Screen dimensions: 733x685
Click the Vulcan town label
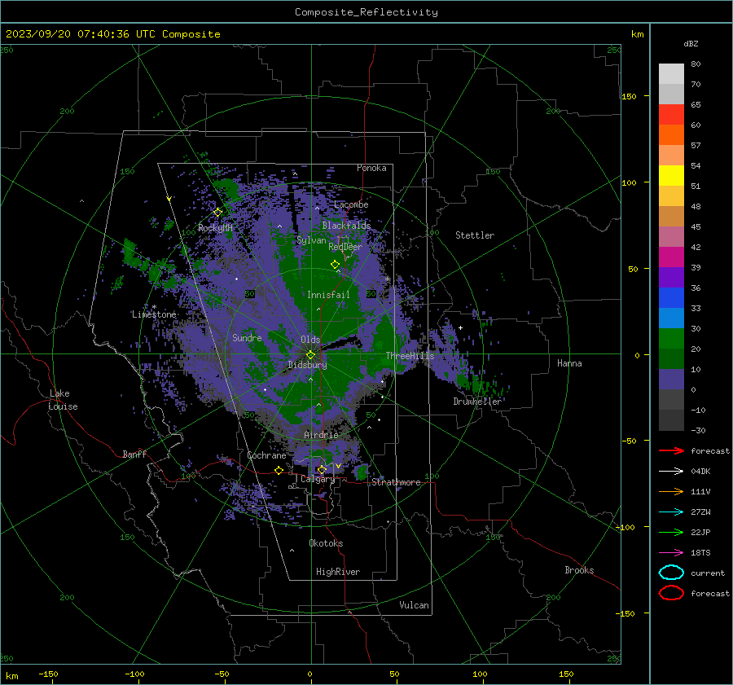click(x=414, y=605)
